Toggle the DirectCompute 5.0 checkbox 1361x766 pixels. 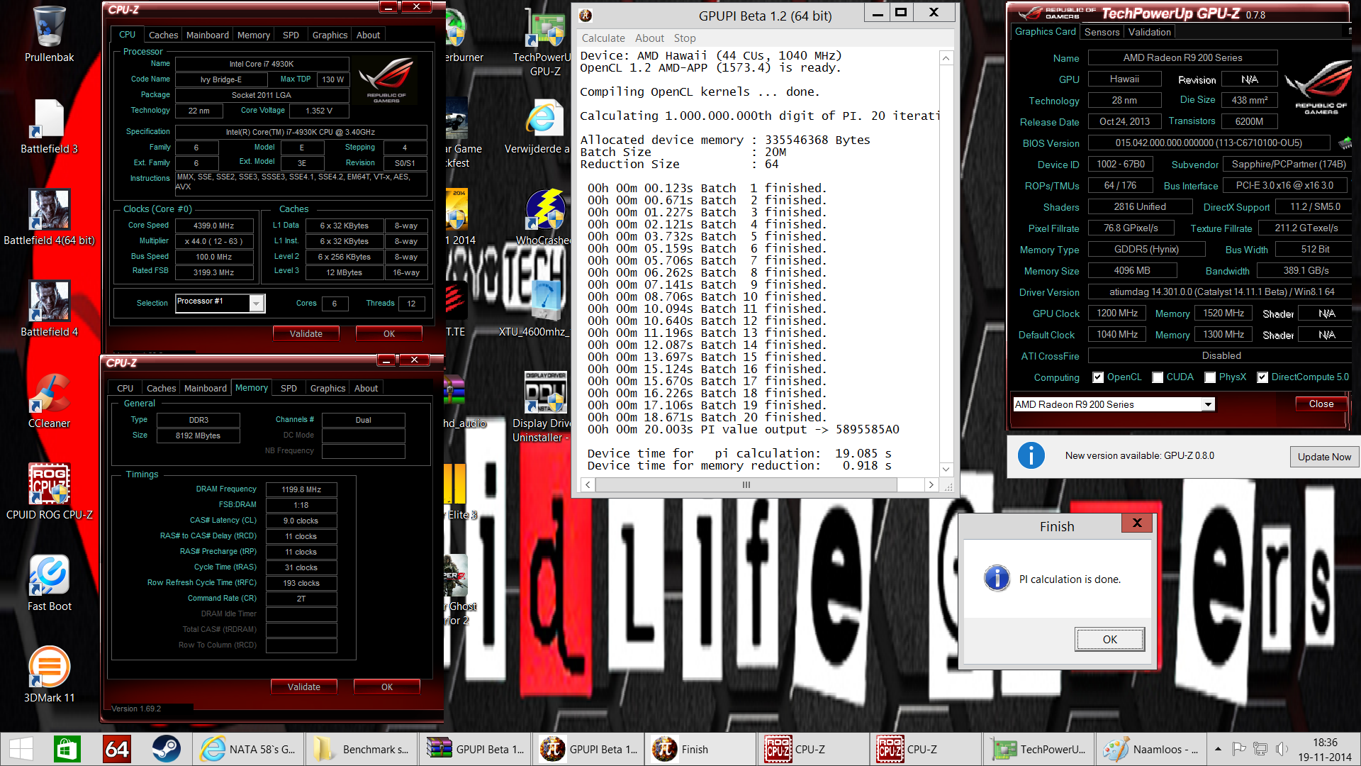[x=1262, y=377]
